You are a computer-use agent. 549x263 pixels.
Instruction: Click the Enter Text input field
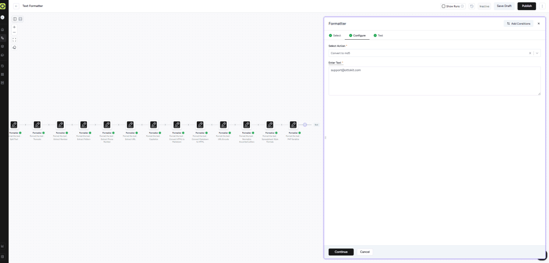[434, 81]
